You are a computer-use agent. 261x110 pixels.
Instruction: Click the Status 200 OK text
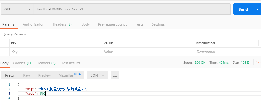point(194,62)
